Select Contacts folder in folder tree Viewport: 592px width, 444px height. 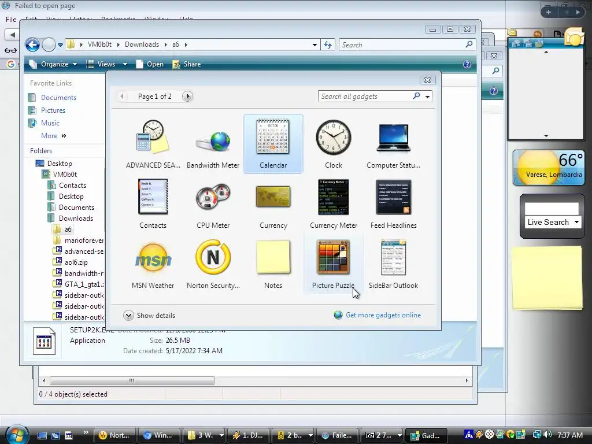(x=72, y=186)
